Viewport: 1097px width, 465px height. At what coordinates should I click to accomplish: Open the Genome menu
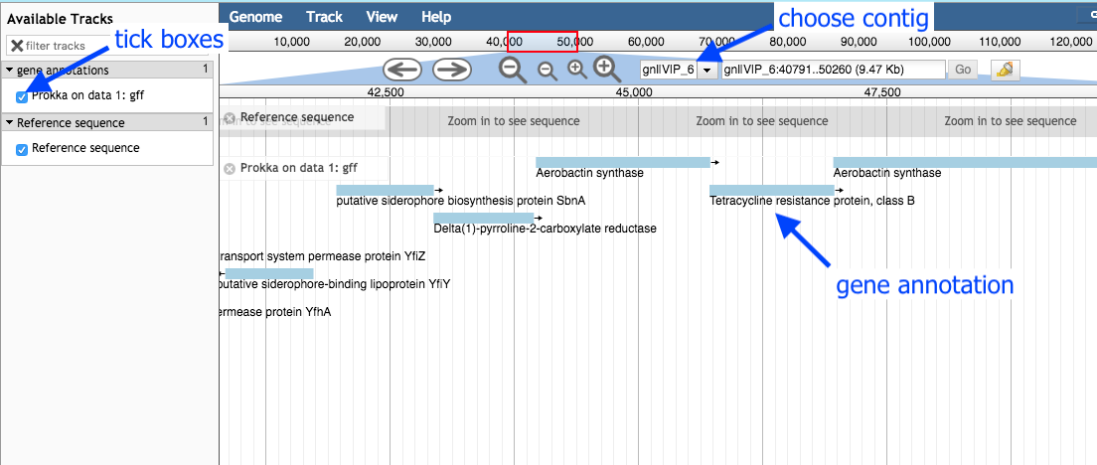click(x=256, y=17)
